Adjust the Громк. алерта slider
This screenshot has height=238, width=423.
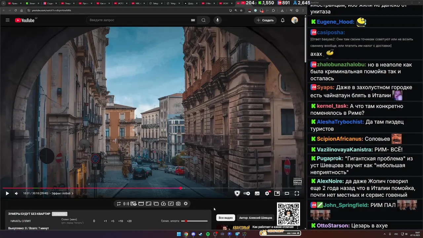(x=194, y=221)
